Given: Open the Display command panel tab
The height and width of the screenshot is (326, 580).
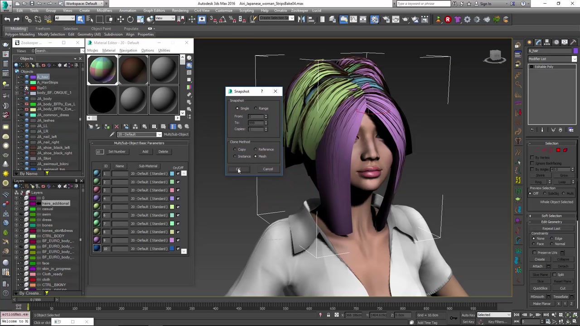Looking at the screenshot, I should pos(564,42).
